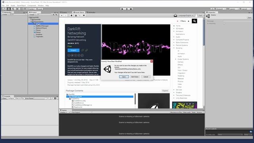Viewport: 254px width, 143px height.
Task: Open the Cloud services icon
Action: click(x=213, y=9)
